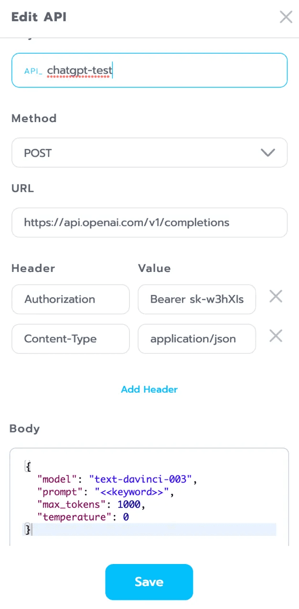Click Add Header to create a new header row
299x609 pixels.
[149, 389]
